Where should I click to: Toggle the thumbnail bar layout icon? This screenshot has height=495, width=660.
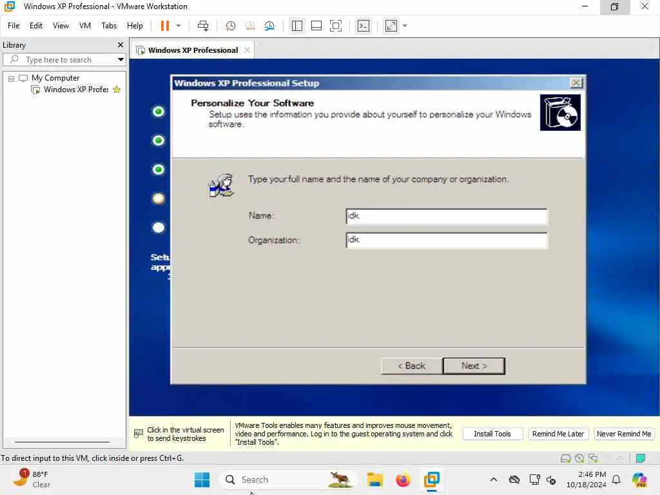tap(316, 26)
